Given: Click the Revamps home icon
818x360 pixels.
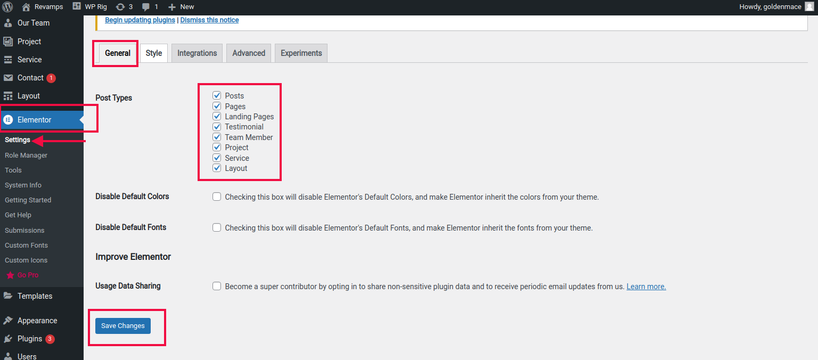Looking at the screenshot, I should click(x=26, y=7).
